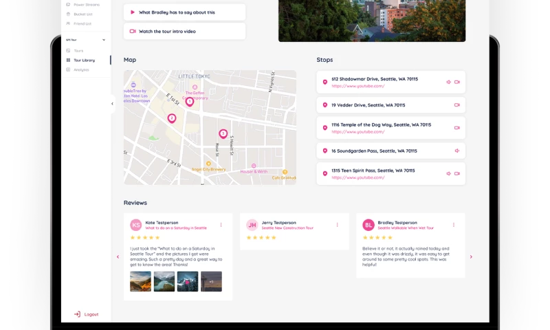This screenshot has height=330, width=550.
Task: Select Tour Library in sidebar
Action: [x=84, y=60]
